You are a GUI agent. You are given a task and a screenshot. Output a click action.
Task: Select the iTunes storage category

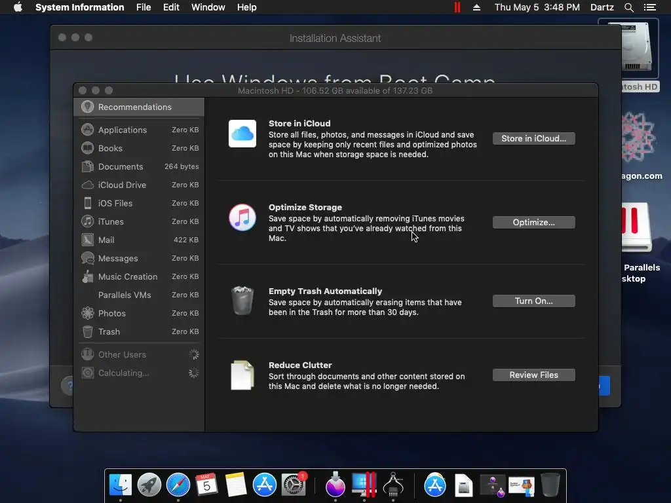[x=139, y=221]
